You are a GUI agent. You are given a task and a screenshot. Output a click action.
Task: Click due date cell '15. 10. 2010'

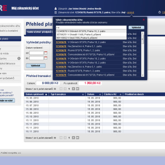(x=32, y=116)
